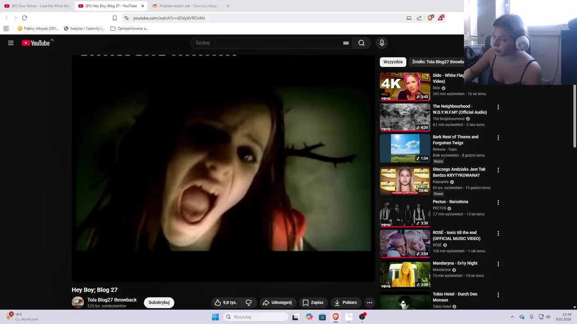Open PECTUS - Barcelona video title
The width and height of the screenshot is (577, 324).
pyautogui.click(x=450, y=202)
